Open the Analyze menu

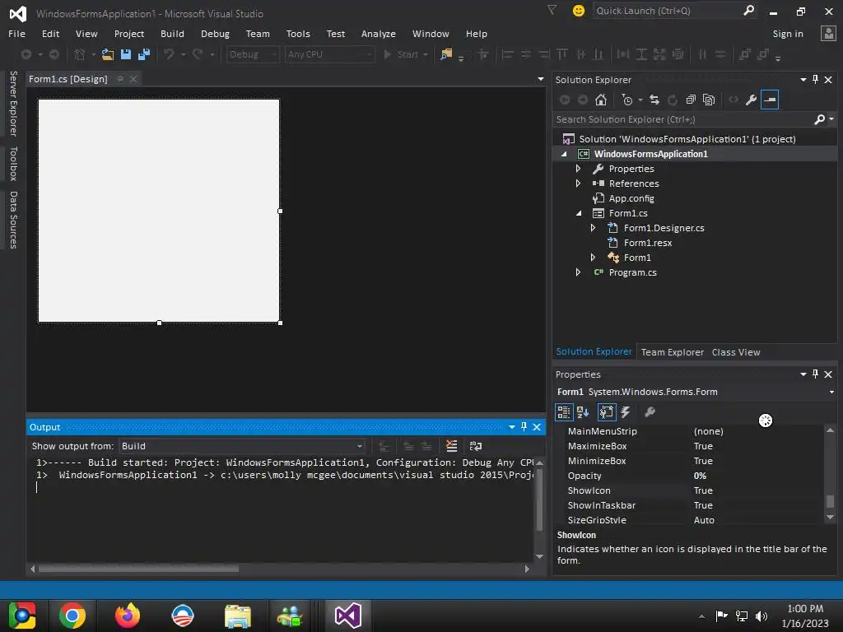(379, 33)
